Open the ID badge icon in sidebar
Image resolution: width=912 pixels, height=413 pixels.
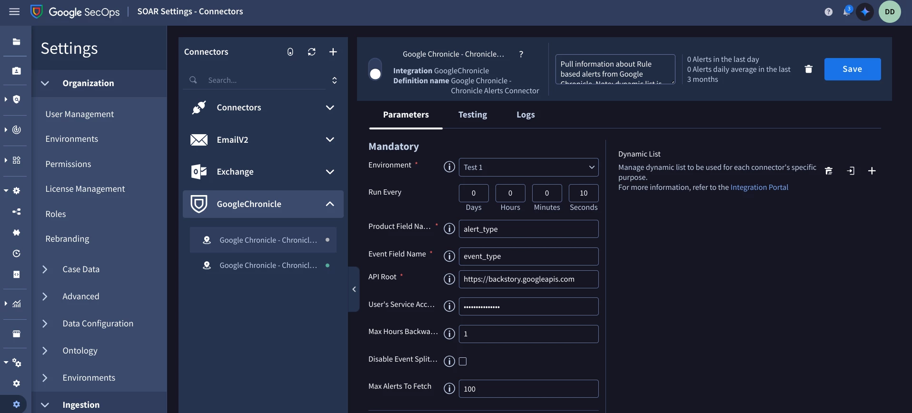(16, 71)
